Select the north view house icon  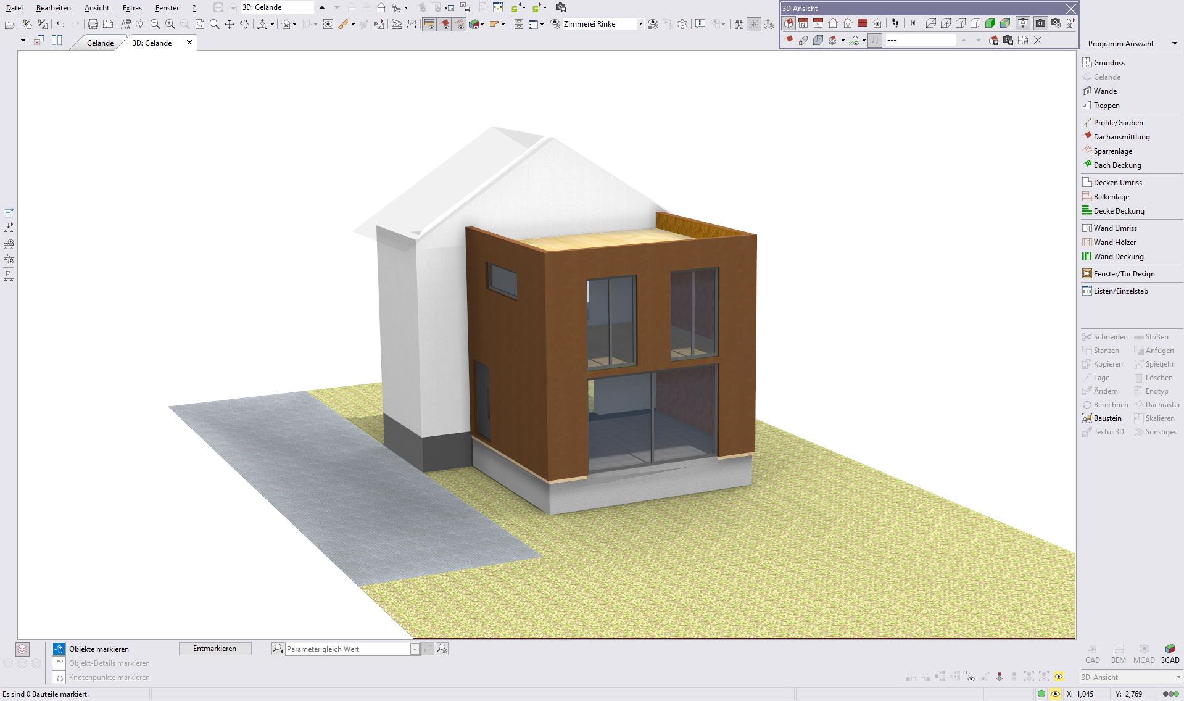(x=803, y=23)
